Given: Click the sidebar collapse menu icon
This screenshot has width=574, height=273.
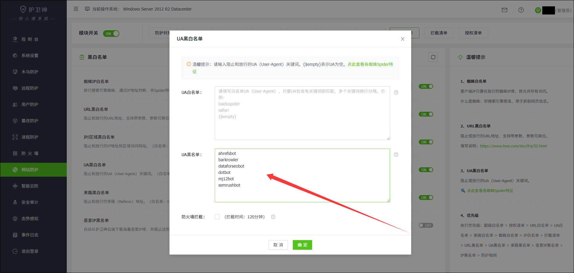Looking at the screenshot, I should [76, 9].
